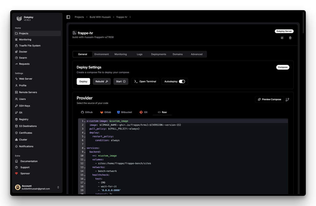Click the branch icon beside Preview Compose
The width and height of the screenshot is (316, 206).
coord(287,100)
